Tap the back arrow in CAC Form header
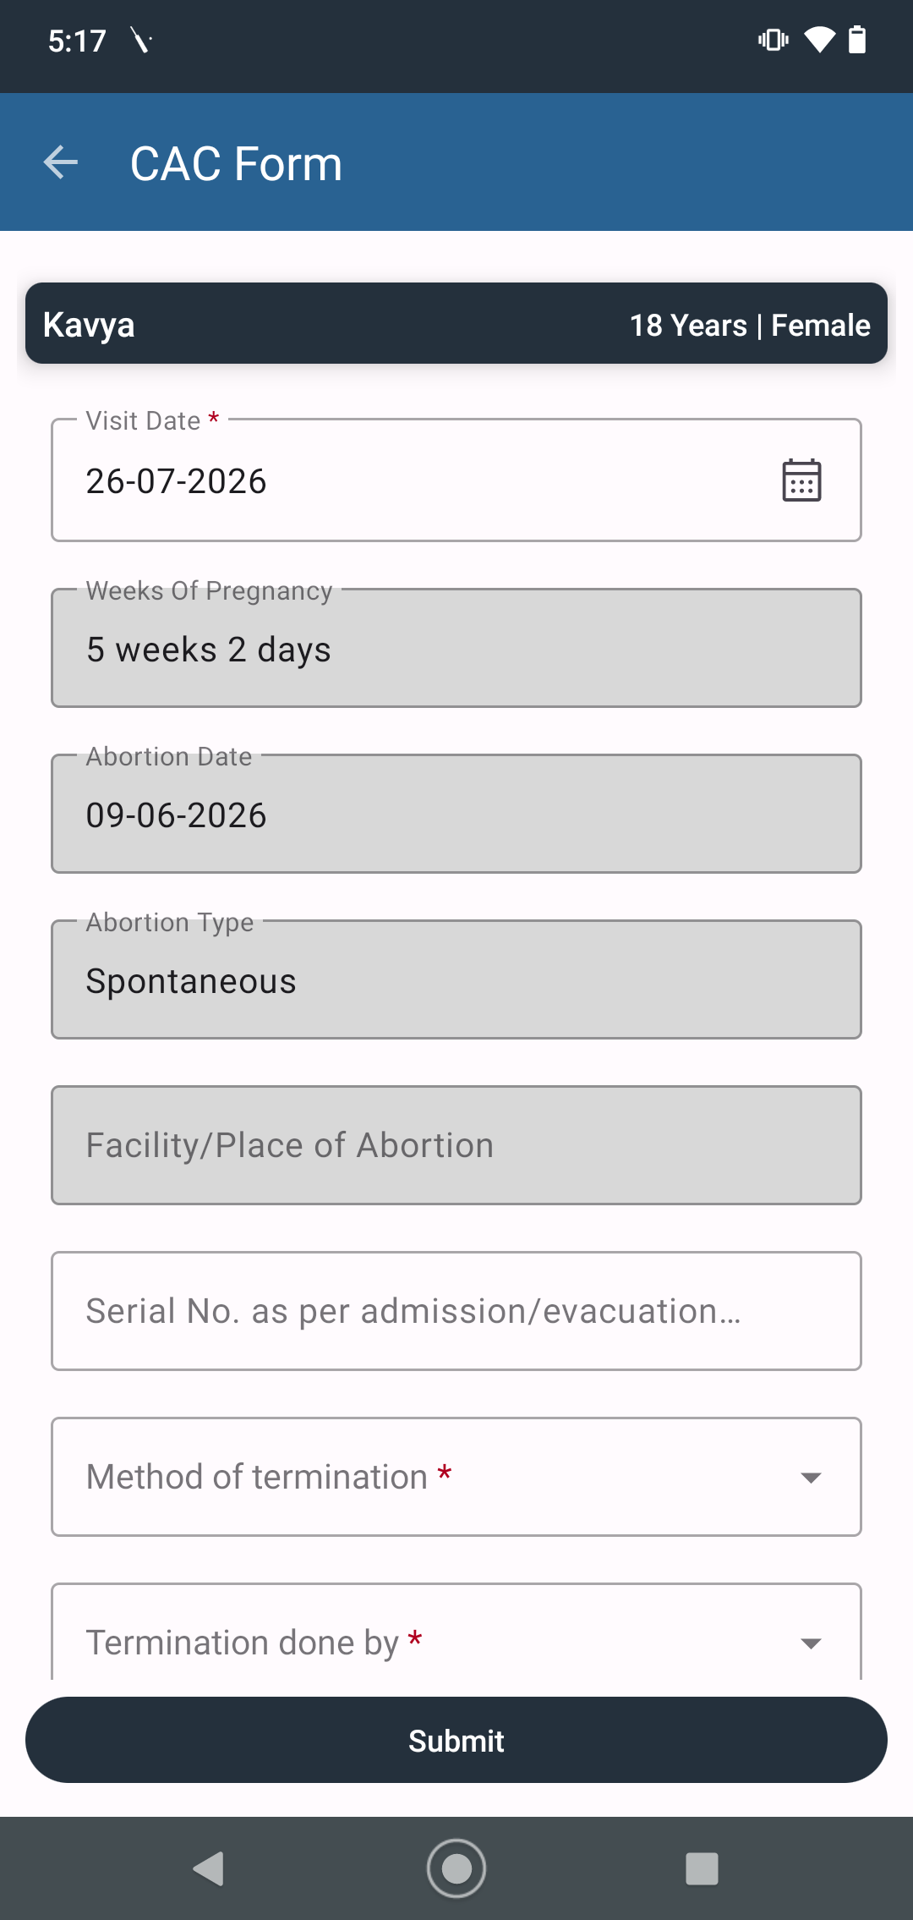The height and width of the screenshot is (1920, 913). tap(61, 162)
